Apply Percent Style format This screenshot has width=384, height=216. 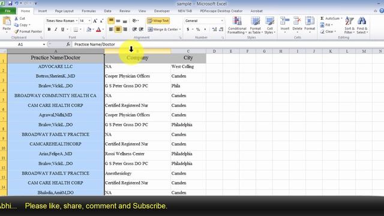coord(198,29)
